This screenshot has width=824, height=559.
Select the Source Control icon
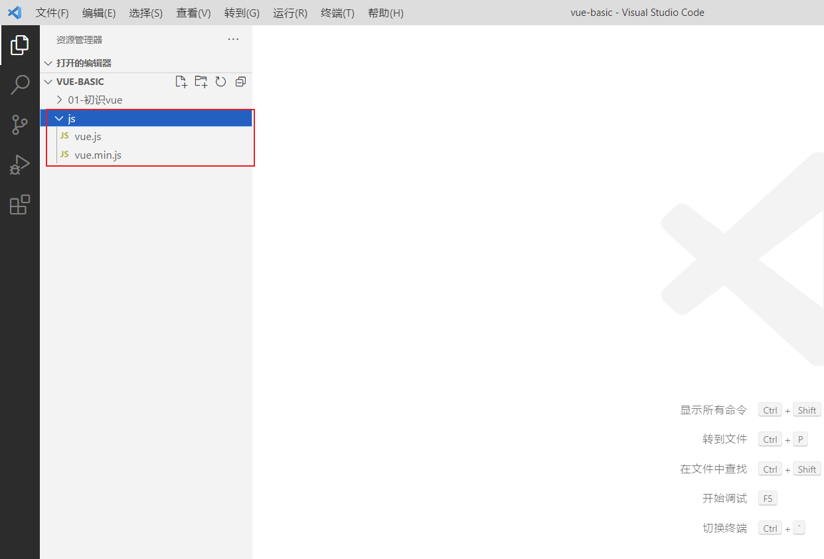point(20,124)
